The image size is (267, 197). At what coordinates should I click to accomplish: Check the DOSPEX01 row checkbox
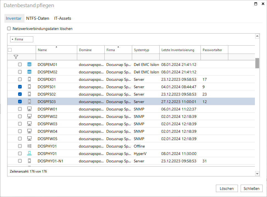(x=20, y=79)
